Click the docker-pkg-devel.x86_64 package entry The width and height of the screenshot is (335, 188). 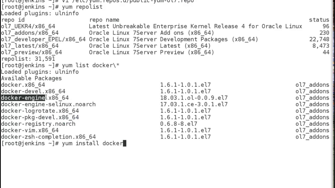pos(40,118)
